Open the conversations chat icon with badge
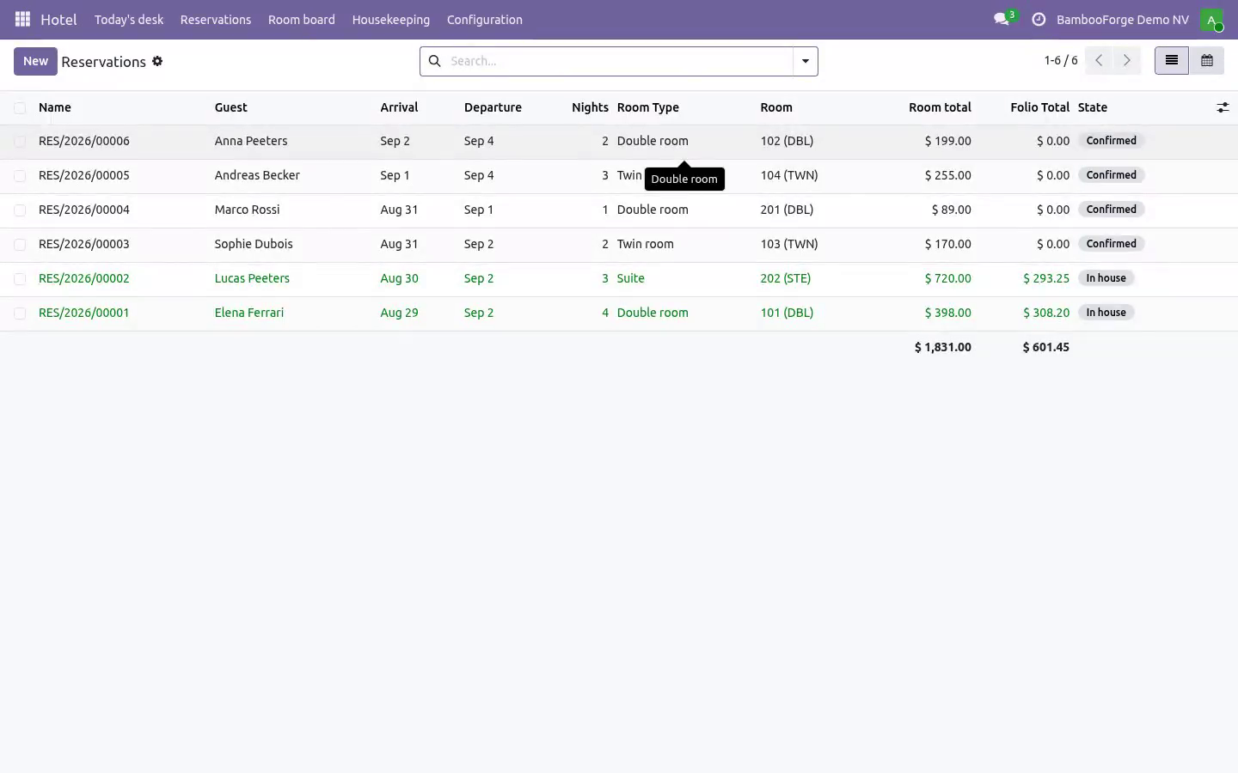 click(x=1002, y=19)
